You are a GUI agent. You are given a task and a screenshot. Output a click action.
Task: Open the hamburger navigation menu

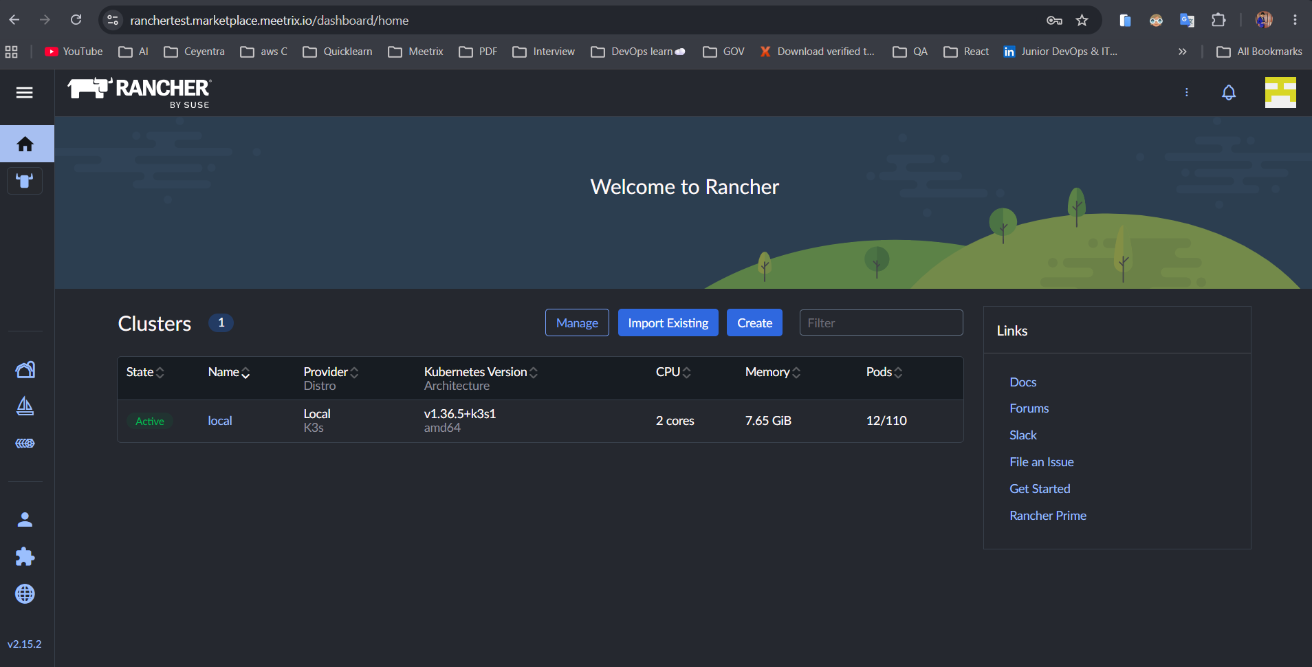(25, 92)
